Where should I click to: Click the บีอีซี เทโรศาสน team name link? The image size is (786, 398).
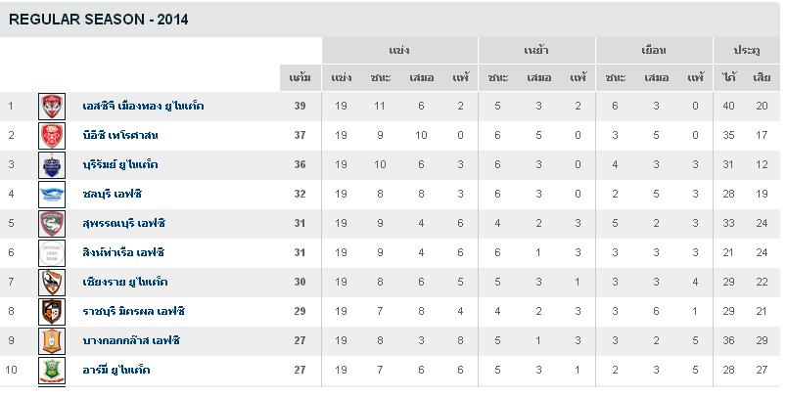click(x=120, y=135)
